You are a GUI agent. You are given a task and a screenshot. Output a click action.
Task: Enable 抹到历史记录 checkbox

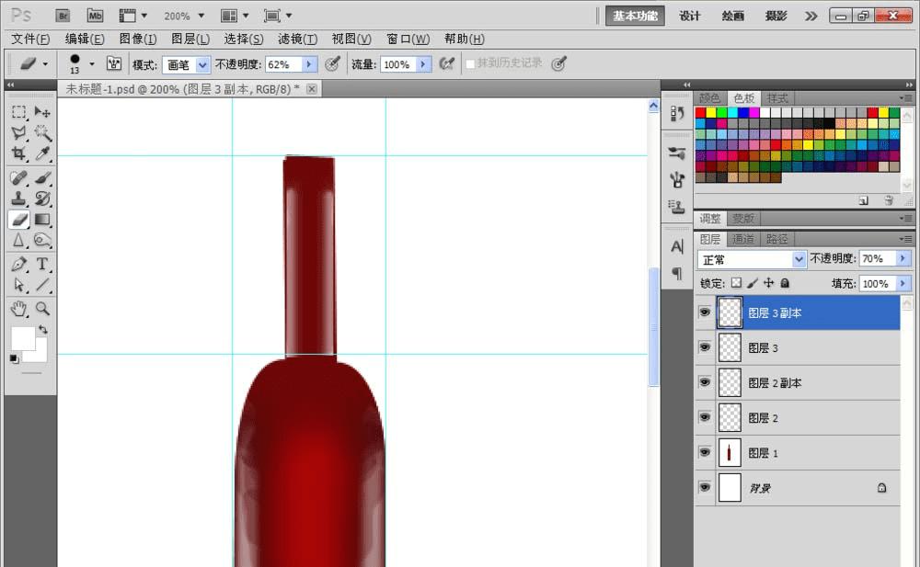(x=470, y=64)
